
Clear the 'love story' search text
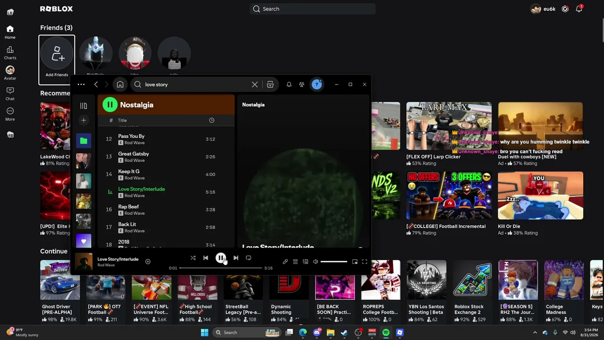pyautogui.click(x=255, y=85)
